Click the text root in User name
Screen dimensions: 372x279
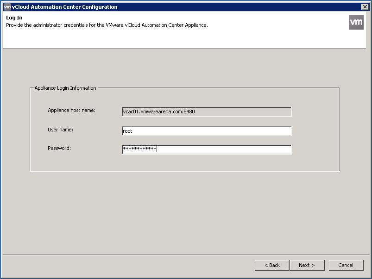click(127, 131)
